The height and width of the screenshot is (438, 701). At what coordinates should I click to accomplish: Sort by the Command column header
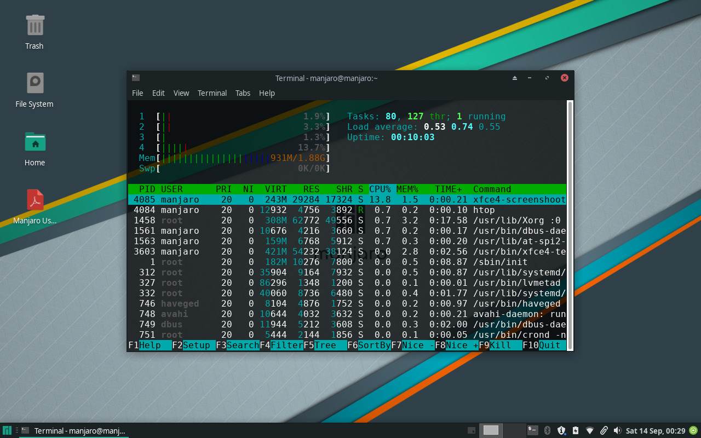tap(492, 189)
